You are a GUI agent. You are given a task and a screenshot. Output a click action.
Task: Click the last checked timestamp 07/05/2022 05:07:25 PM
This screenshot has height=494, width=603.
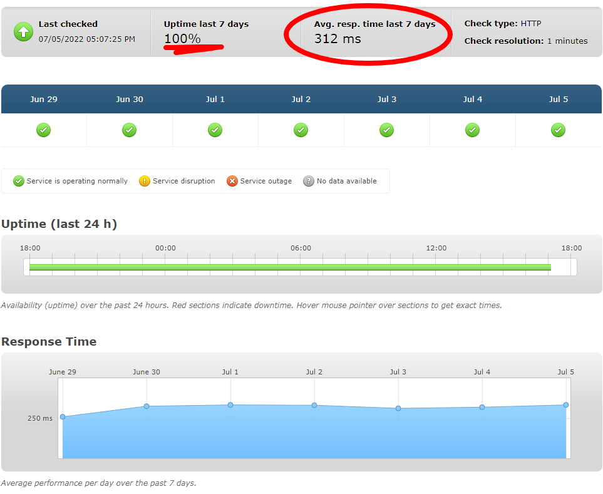[87, 39]
